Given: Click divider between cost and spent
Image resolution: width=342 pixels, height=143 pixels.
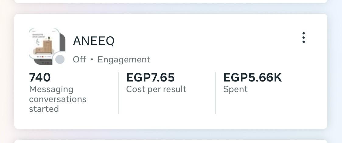Looking at the screenshot, I should [x=215, y=93].
